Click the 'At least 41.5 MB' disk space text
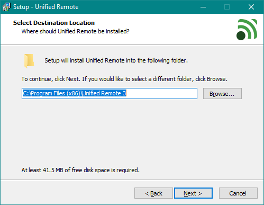 (80, 170)
